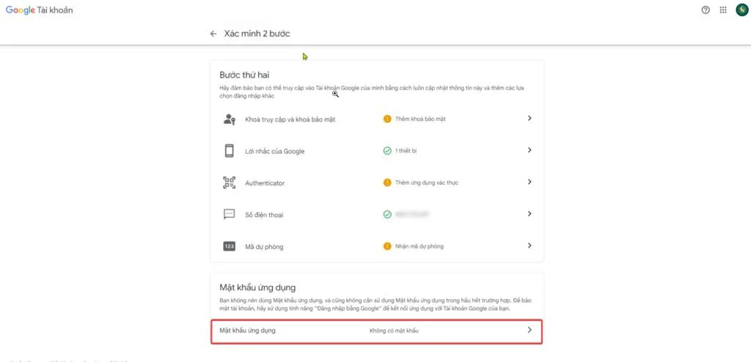The height and width of the screenshot is (362, 751).
Task: Click the Thêm ứng dụng xác thực link
Action: 426,182
